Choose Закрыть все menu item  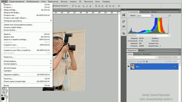[x=27, y=37]
